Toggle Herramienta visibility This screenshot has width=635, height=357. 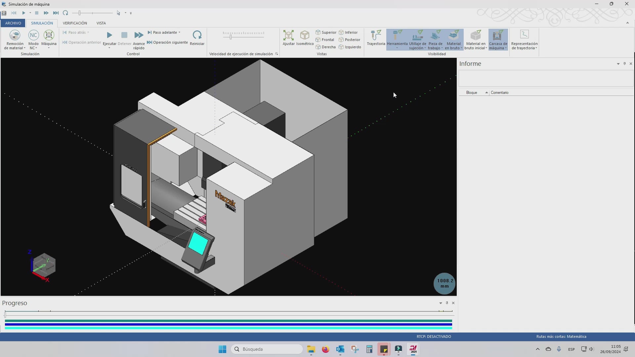coord(397,35)
